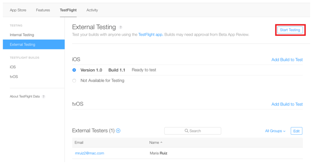This screenshot has width=313, height=165.
Task: Open the TestFlight app link
Action: (151, 34)
